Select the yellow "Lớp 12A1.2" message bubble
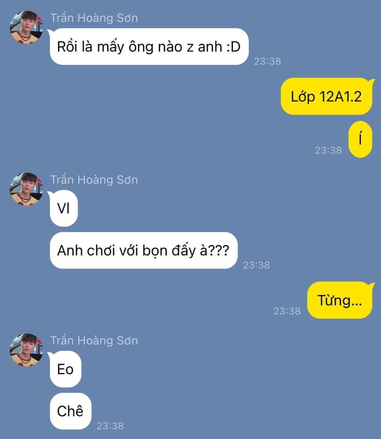This screenshot has height=439, width=381. pos(327,96)
